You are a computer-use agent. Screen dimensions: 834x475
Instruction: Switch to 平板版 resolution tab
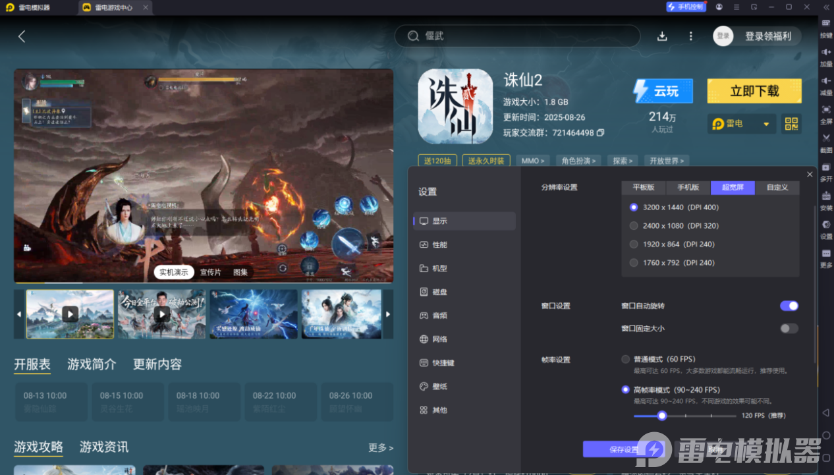point(644,187)
